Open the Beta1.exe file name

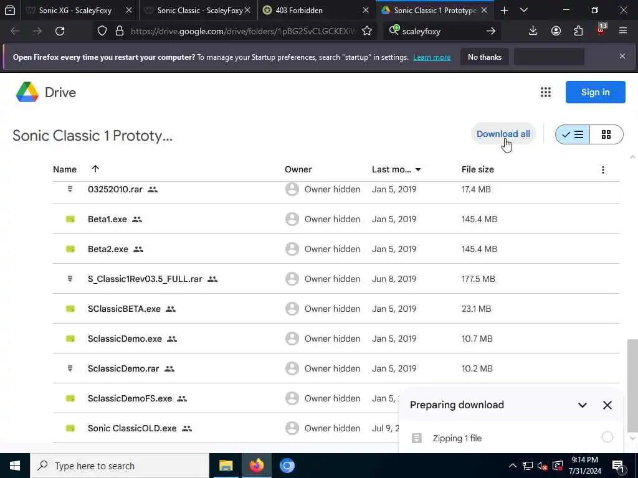[107, 219]
